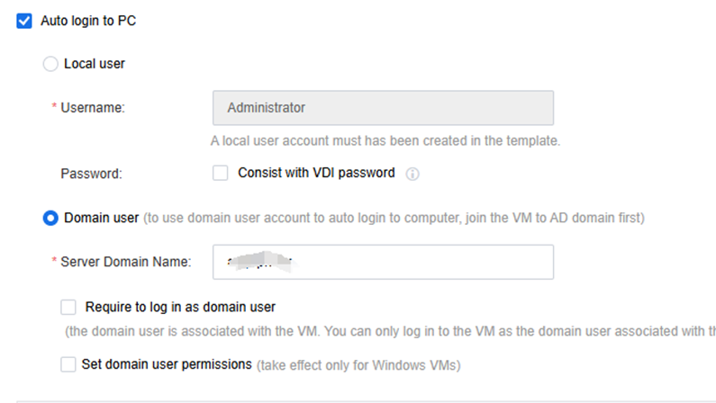Uncheck the Auto login to PC checkbox
The width and height of the screenshot is (716, 403).
tap(24, 20)
